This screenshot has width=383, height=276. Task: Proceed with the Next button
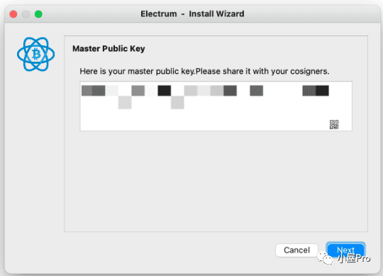[x=345, y=250]
